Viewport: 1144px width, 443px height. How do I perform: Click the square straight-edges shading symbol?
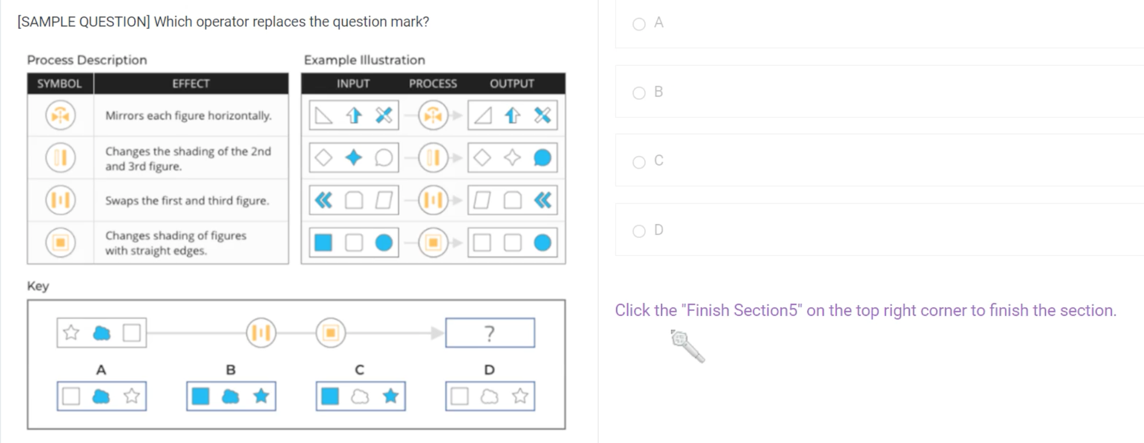tap(61, 243)
